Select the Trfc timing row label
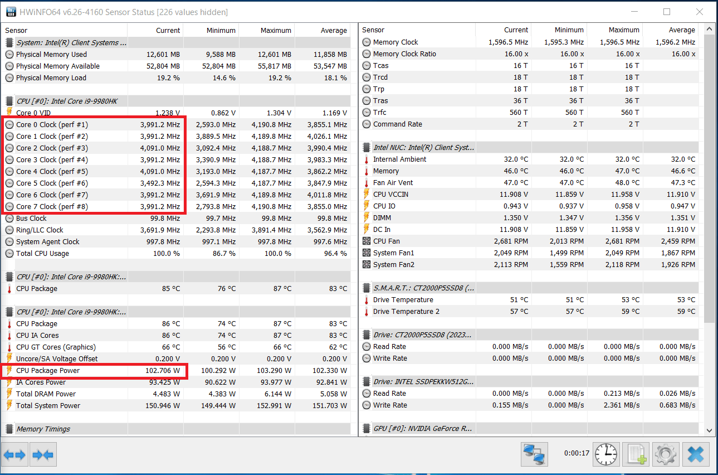The image size is (718, 475). pyautogui.click(x=380, y=113)
